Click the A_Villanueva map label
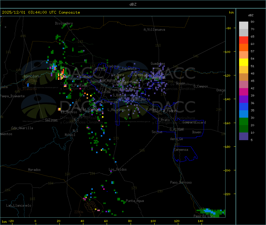This screenshot has height=225, width=266. (x=154, y=30)
